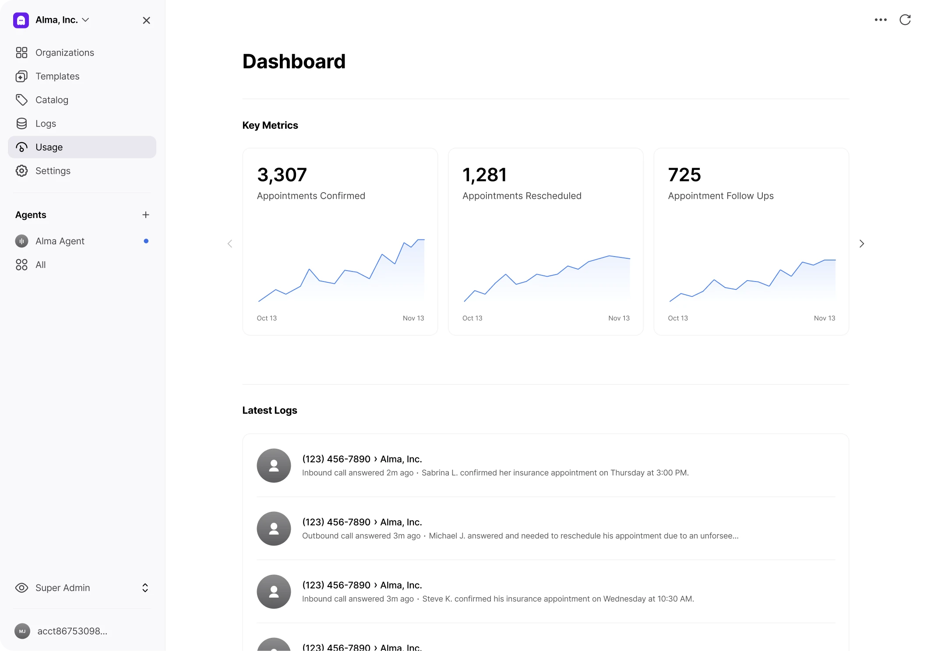
Task: Expand the Super Admin role switcher arrows
Action: click(x=145, y=588)
